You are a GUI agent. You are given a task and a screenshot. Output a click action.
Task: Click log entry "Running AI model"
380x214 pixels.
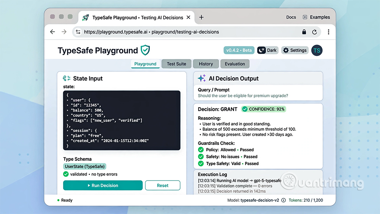click(239, 181)
